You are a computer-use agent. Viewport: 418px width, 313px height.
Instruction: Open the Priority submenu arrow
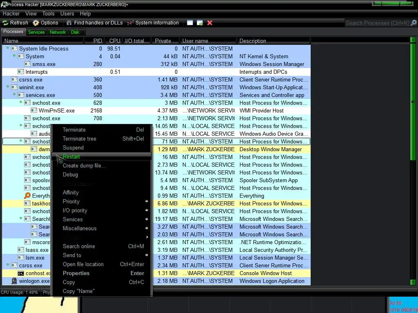[x=147, y=201]
